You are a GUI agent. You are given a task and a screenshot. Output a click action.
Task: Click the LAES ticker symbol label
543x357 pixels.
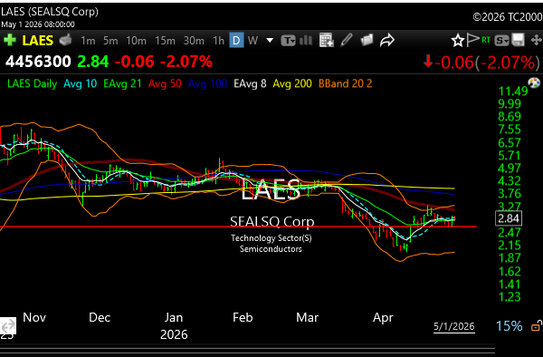37,41
